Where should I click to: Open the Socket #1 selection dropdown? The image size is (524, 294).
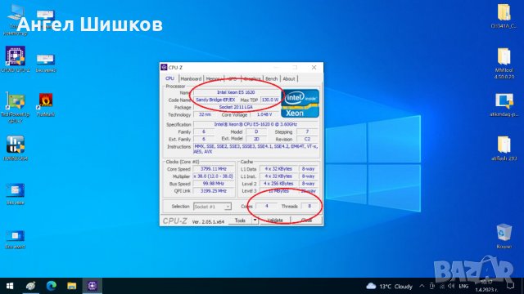click(x=212, y=207)
